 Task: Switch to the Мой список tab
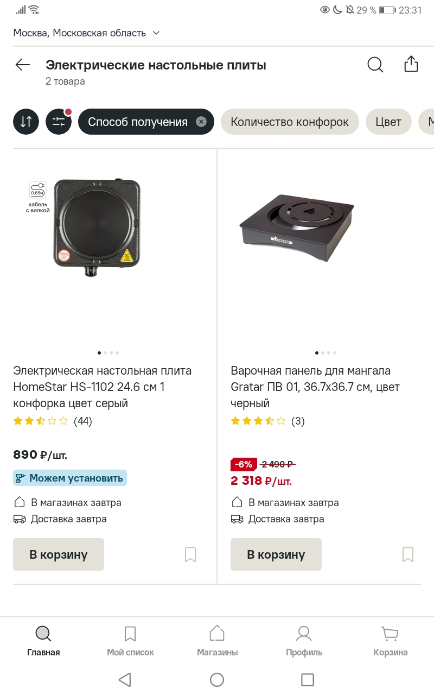[130, 641]
